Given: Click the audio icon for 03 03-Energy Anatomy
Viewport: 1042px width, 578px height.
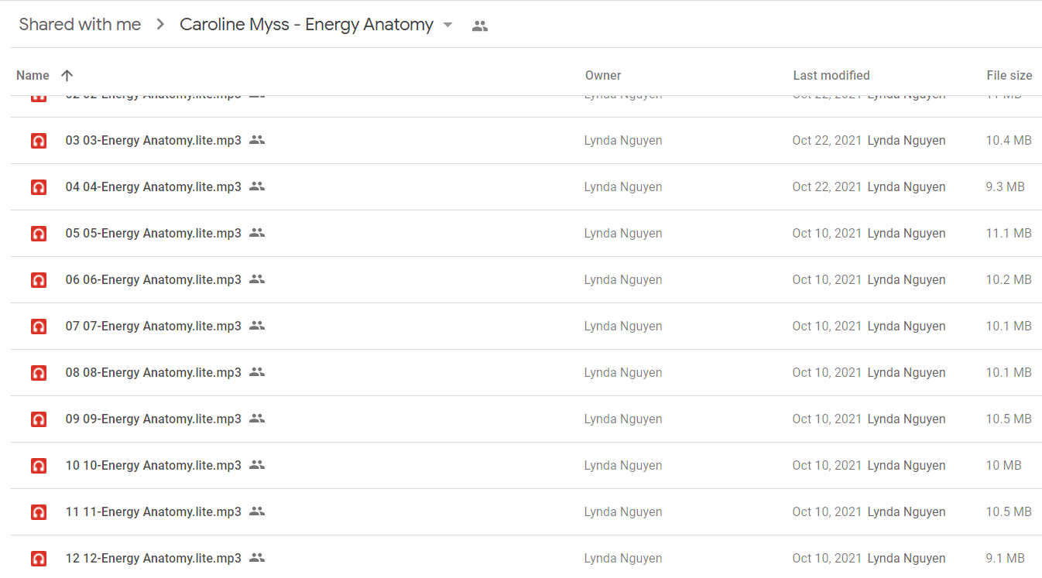Looking at the screenshot, I should pyautogui.click(x=38, y=141).
